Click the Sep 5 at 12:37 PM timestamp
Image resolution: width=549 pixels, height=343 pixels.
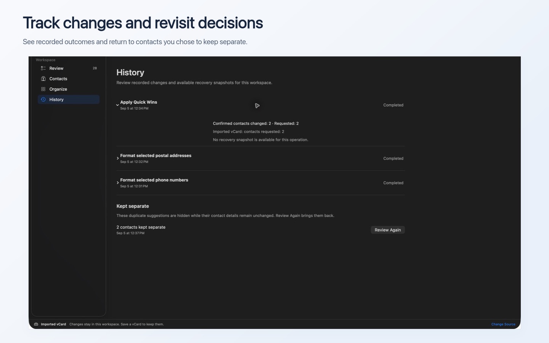click(130, 233)
